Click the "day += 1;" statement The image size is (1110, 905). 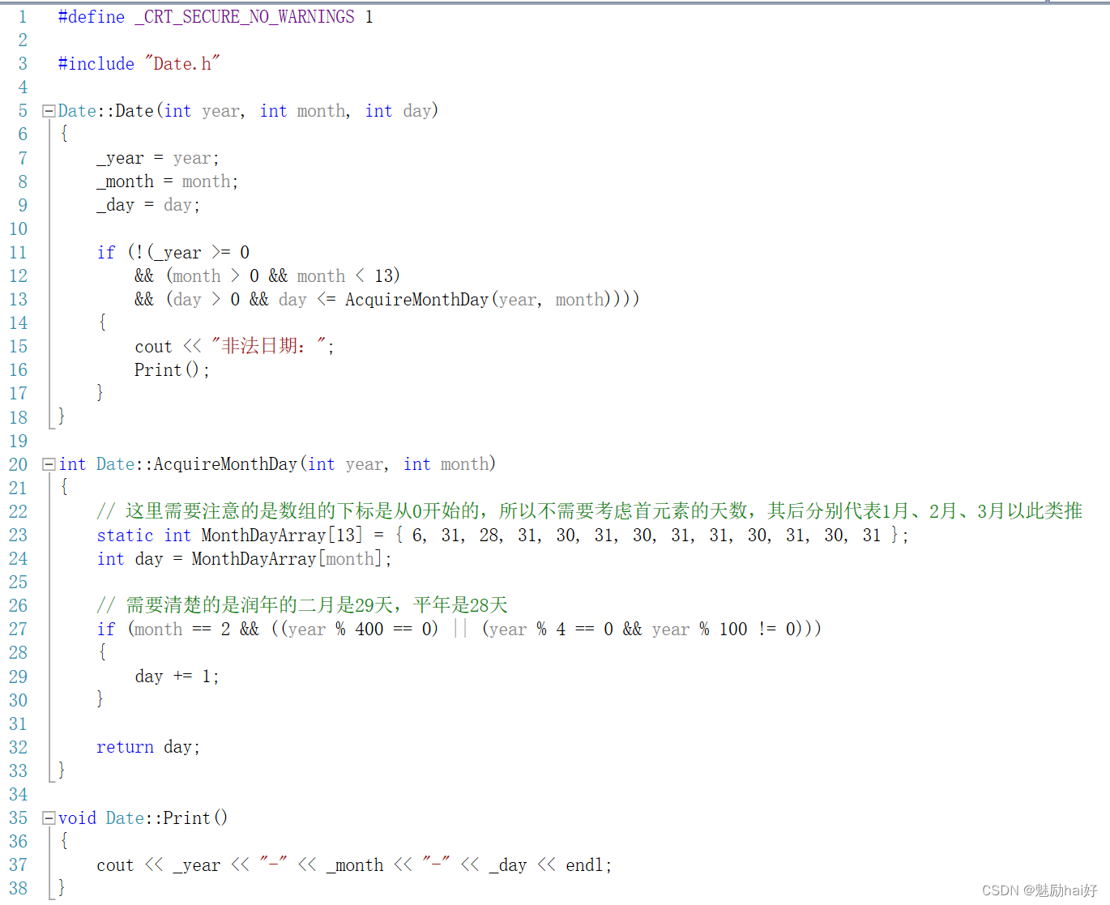coord(177,677)
